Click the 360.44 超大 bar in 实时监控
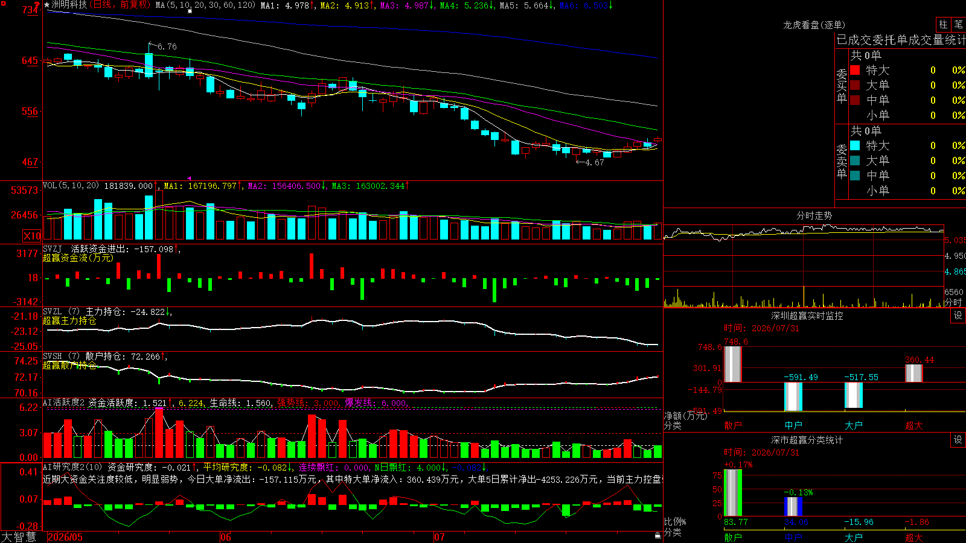 tap(914, 373)
